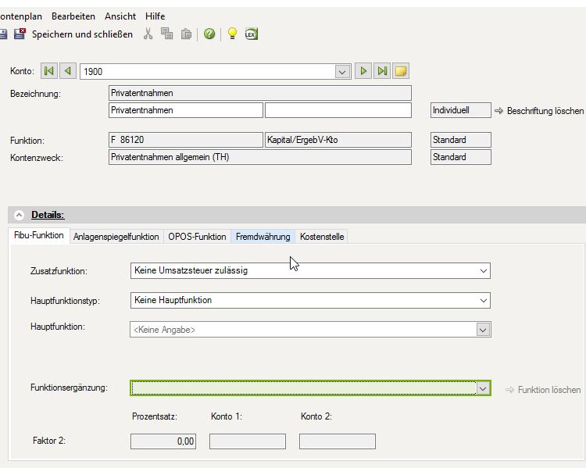This screenshot has height=468, width=586.
Task: Jump to last account arrow button
Action: [x=382, y=71]
